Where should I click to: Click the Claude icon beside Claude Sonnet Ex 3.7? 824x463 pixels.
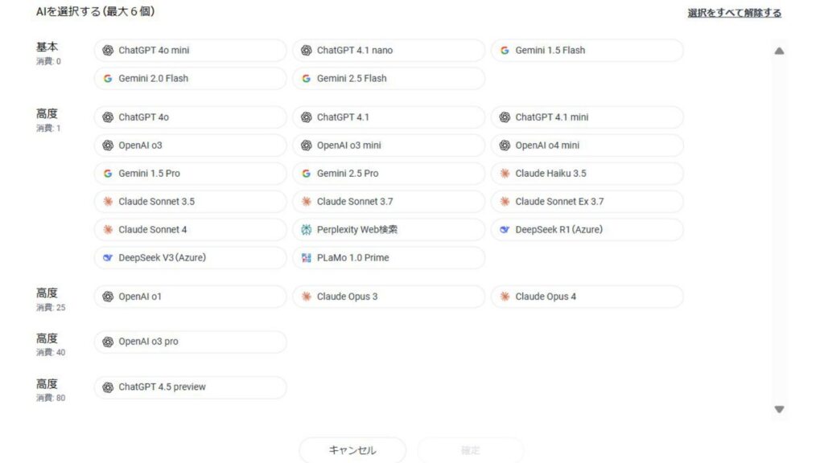click(505, 202)
